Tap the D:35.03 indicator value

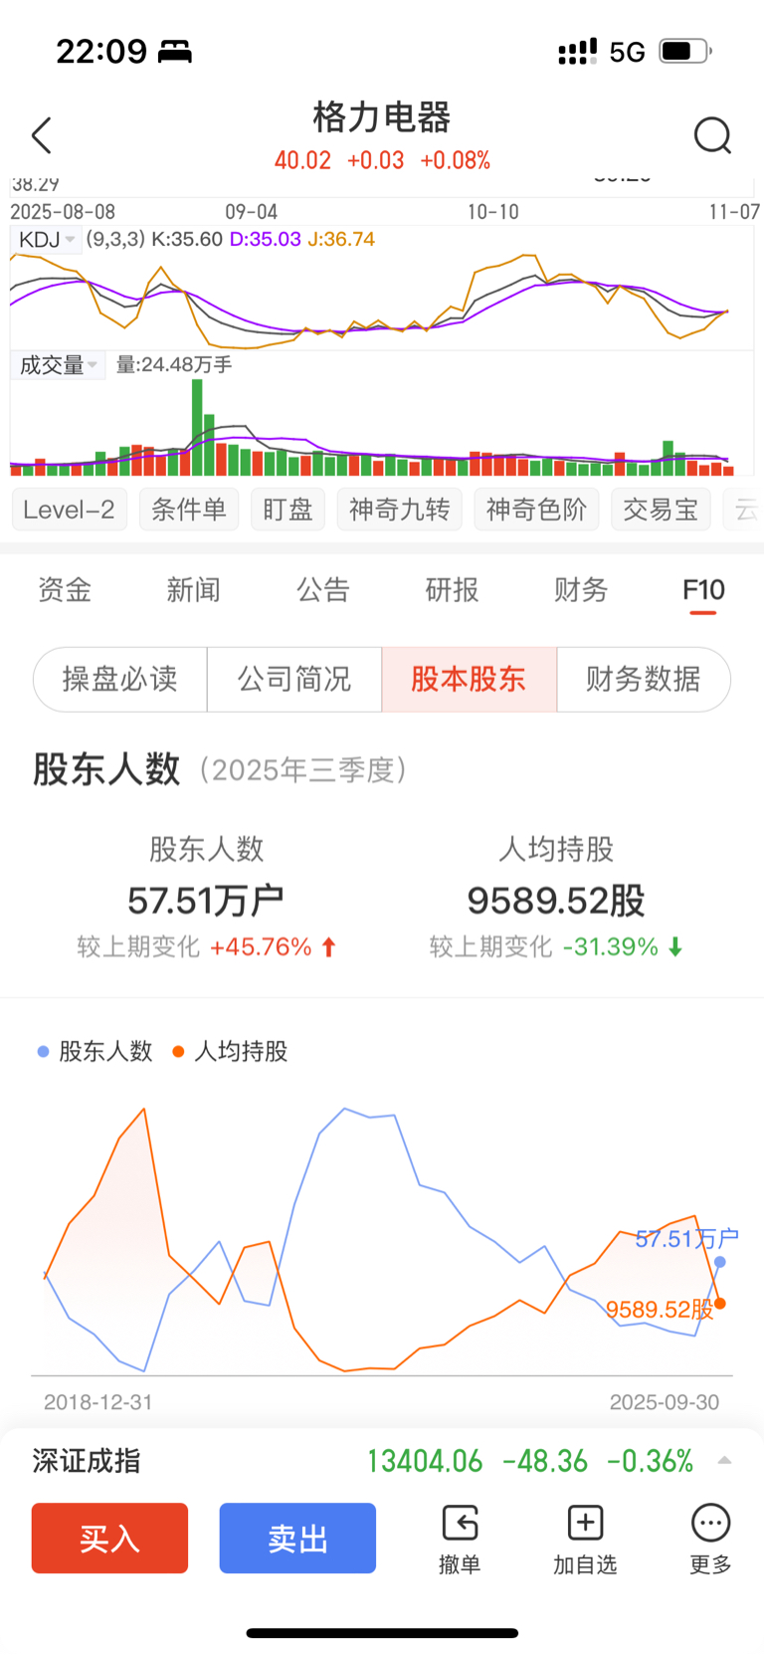(x=265, y=240)
